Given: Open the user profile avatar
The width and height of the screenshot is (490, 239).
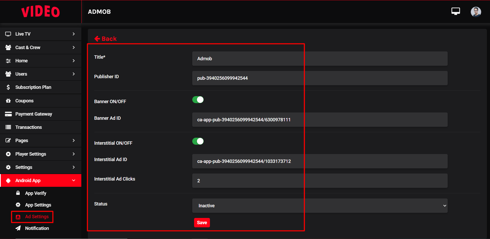Looking at the screenshot, I should coord(476,12).
